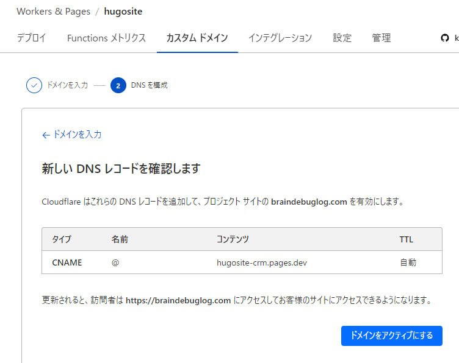This screenshot has height=363, width=459.
Task: Open the 設定 tab
Action: coord(342,38)
